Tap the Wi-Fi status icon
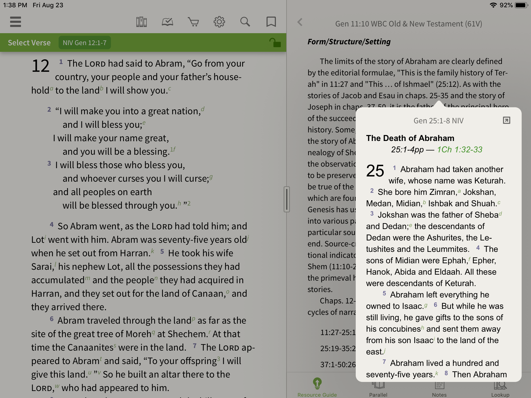The height and width of the screenshot is (398, 531). point(493,5)
